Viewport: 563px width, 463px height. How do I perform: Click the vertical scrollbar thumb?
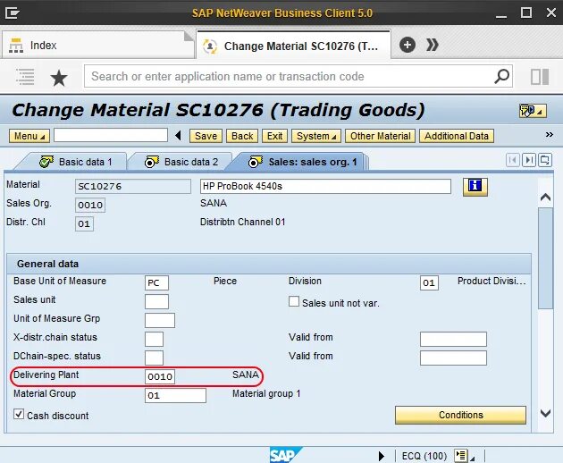coord(545,258)
